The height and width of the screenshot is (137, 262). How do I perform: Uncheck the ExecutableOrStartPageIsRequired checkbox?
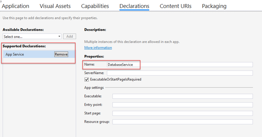tap(87, 79)
